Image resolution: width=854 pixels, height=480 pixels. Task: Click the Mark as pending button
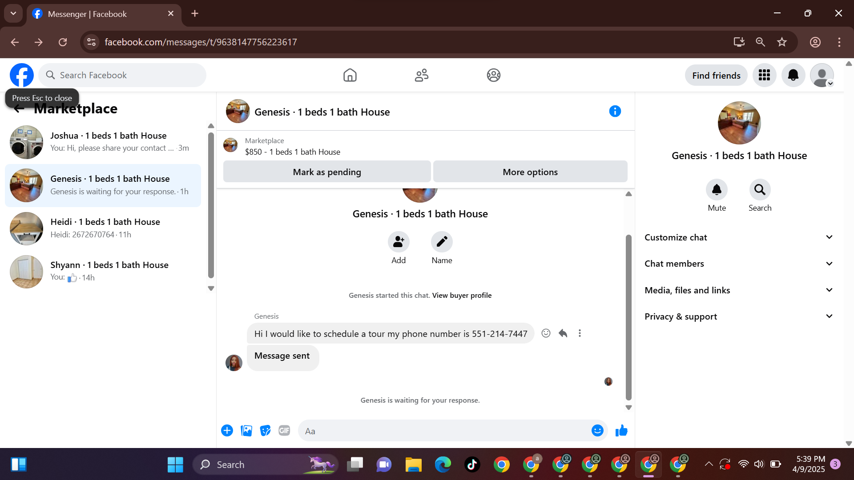327,172
